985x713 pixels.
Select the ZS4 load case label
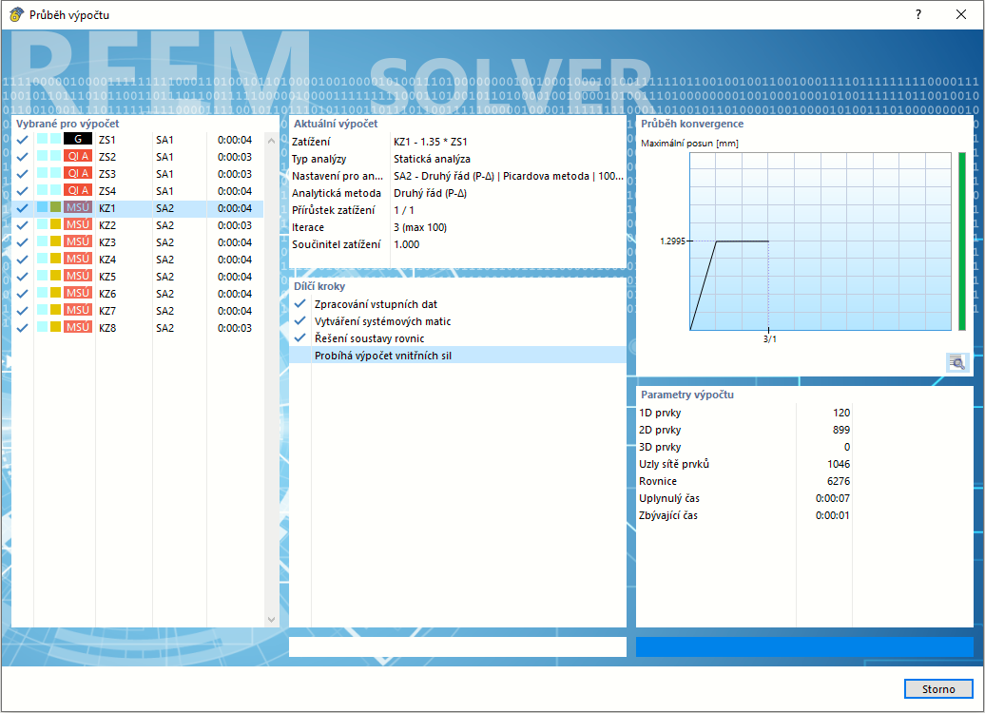pyautogui.click(x=107, y=191)
